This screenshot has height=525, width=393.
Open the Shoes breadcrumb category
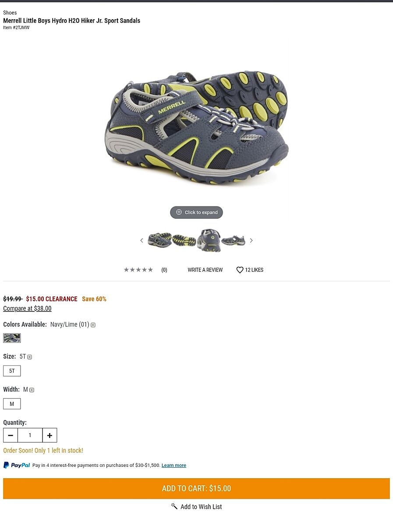pyautogui.click(x=10, y=13)
